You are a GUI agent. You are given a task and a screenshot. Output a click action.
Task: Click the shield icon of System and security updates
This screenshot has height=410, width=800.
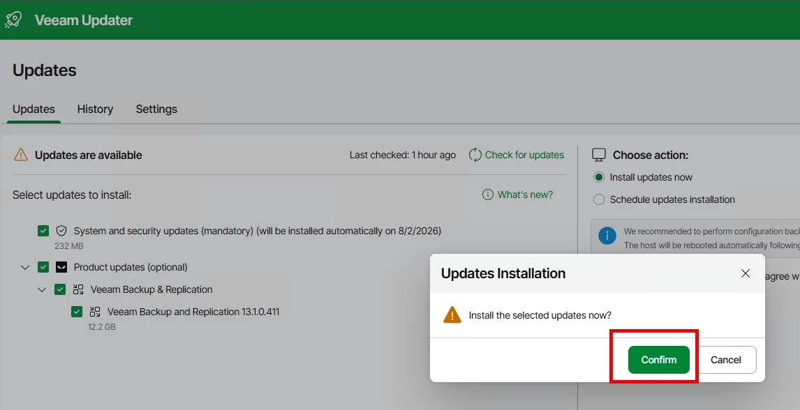point(61,231)
